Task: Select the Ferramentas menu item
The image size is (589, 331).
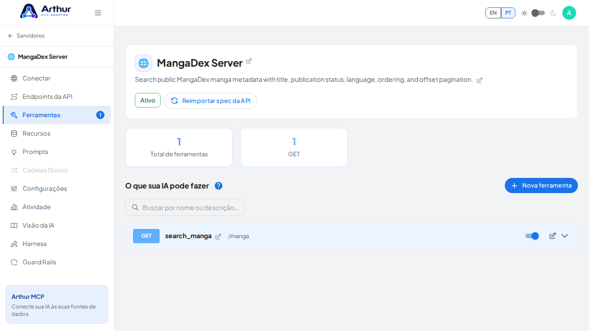Action: click(57, 115)
